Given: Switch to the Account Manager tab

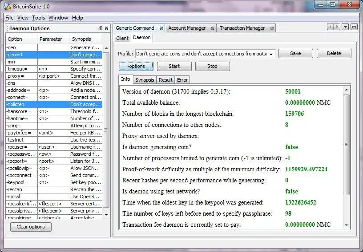Looking at the screenshot, I should pyautogui.click(x=187, y=28).
